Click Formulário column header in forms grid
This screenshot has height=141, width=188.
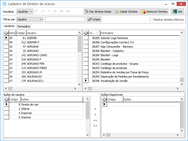(140, 33)
